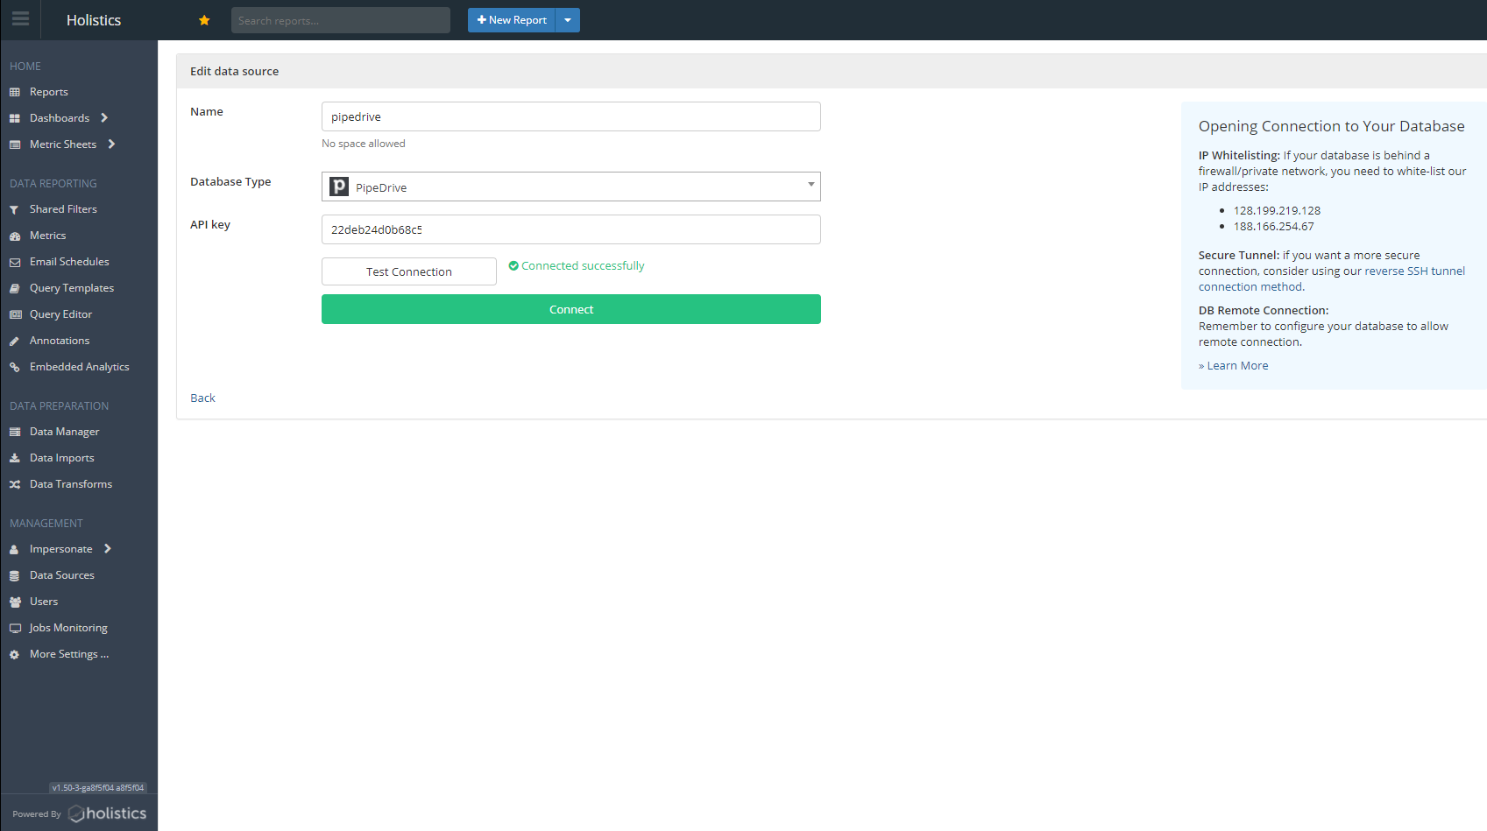This screenshot has height=831, width=1487.
Task: Click the Annotations pencil icon
Action: pos(15,341)
